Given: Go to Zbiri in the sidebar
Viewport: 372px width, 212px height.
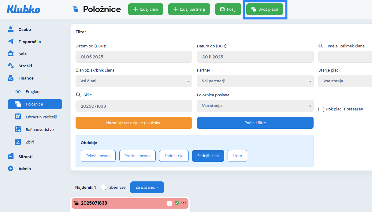Looking at the screenshot, I should click(x=30, y=142).
